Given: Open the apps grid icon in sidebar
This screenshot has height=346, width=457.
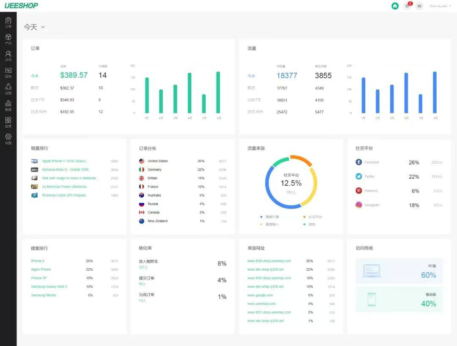Looking at the screenshot, I should tap(8, 122).
